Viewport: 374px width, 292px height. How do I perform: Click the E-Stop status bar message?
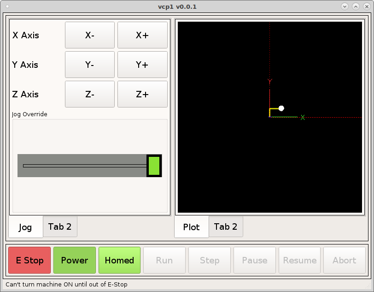pyautogui.click(x=66, y=284)
